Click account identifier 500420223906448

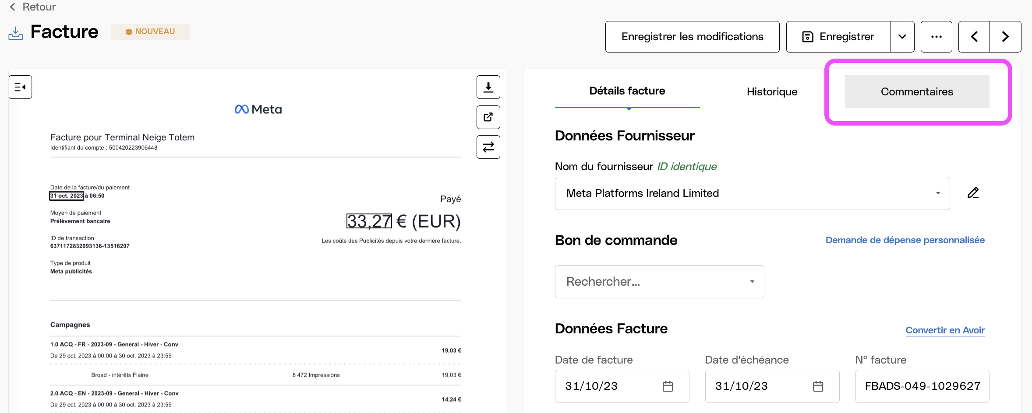[133, 148]
